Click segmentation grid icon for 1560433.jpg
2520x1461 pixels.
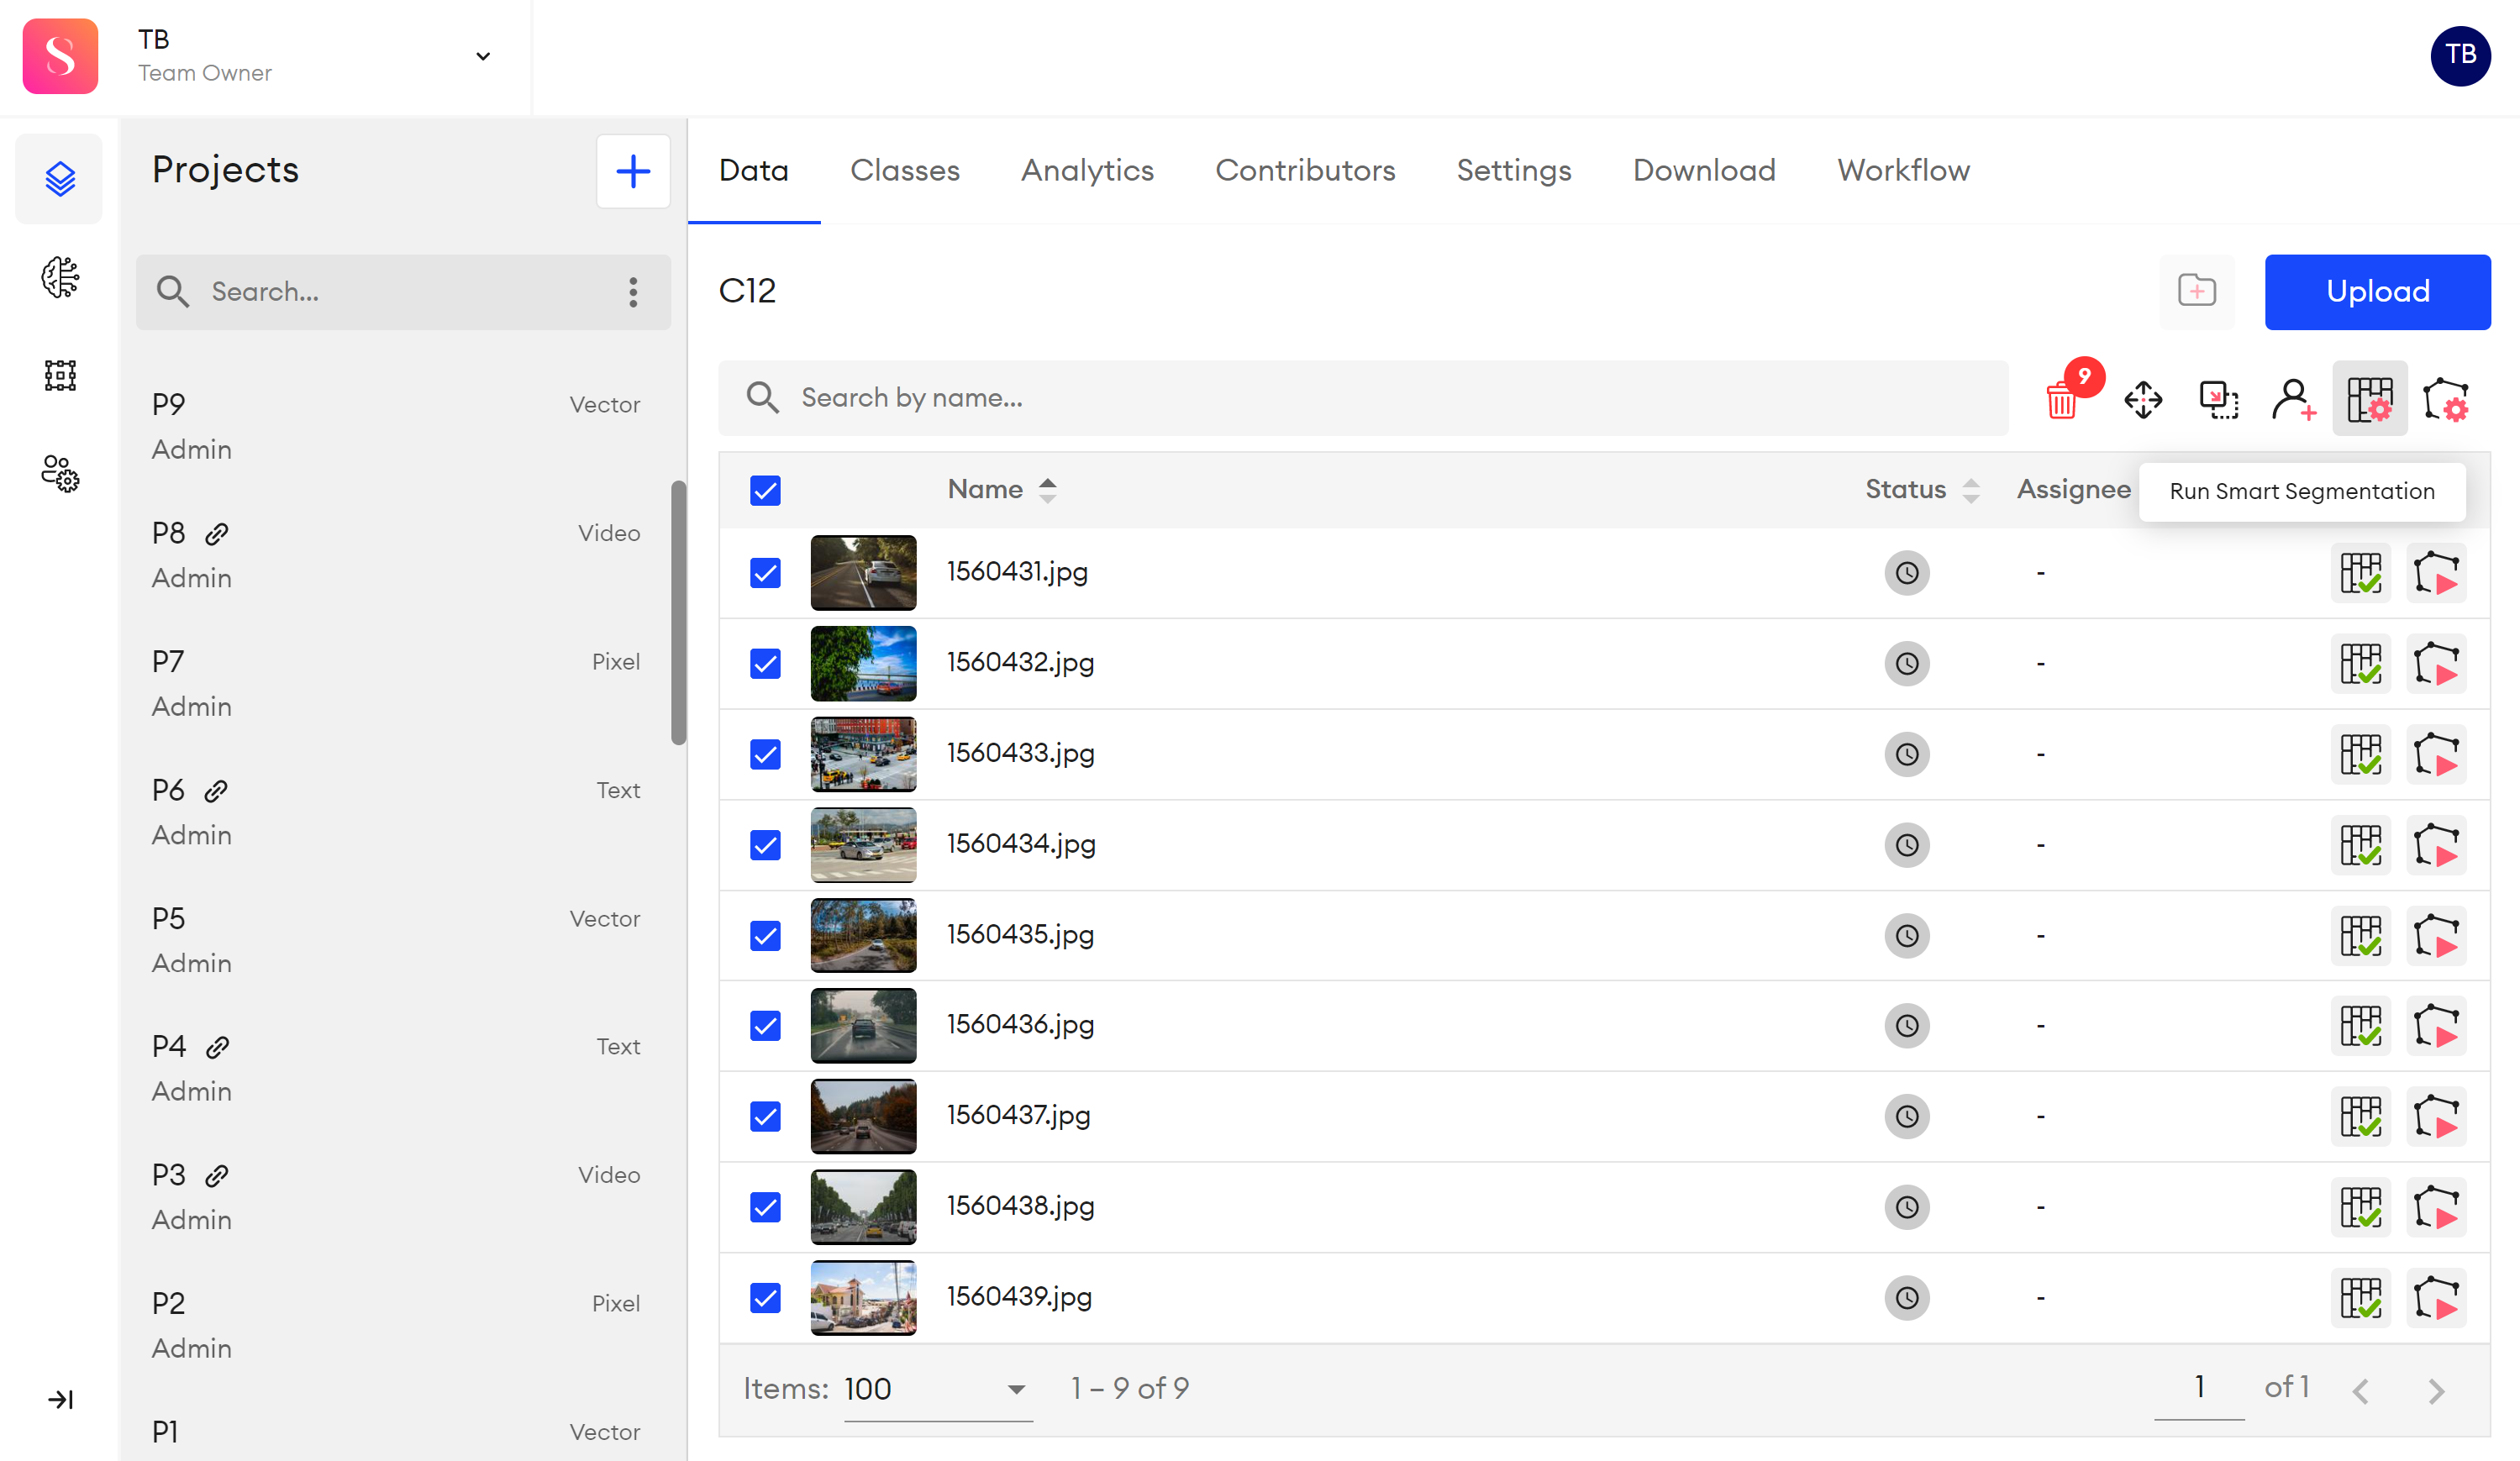tap(2361, 754)
